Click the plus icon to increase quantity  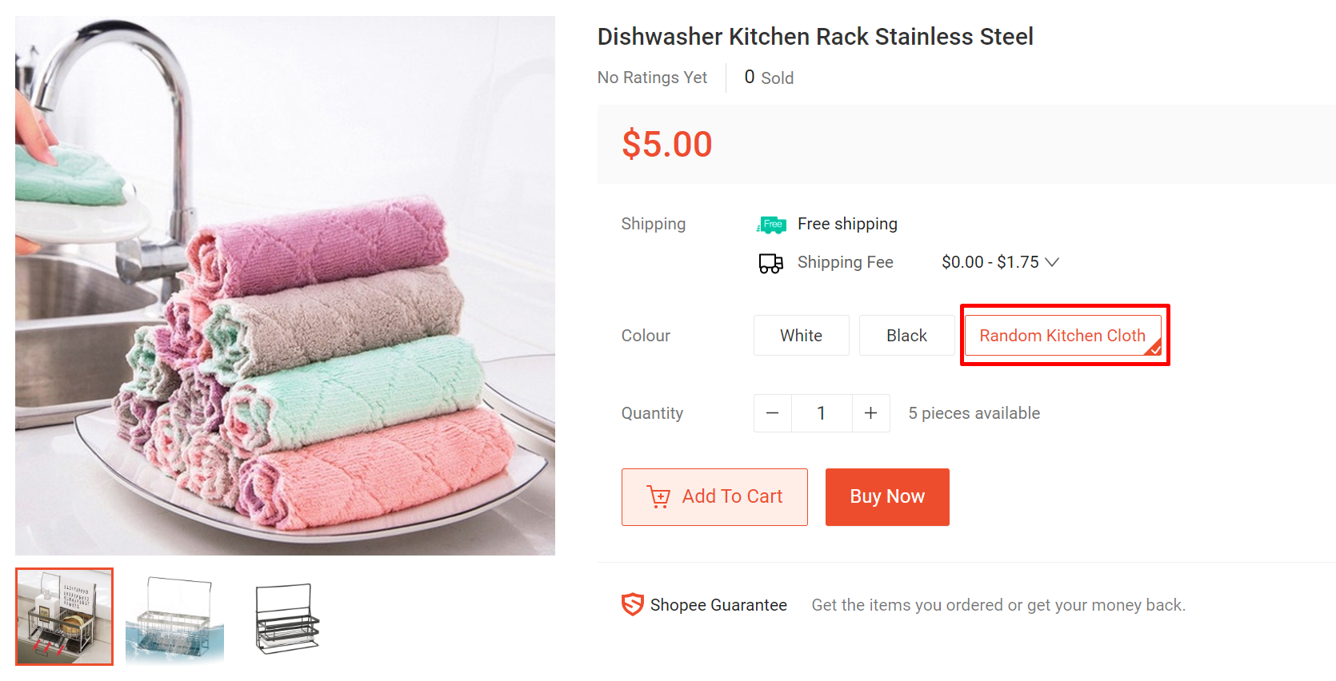coord(871,413)
